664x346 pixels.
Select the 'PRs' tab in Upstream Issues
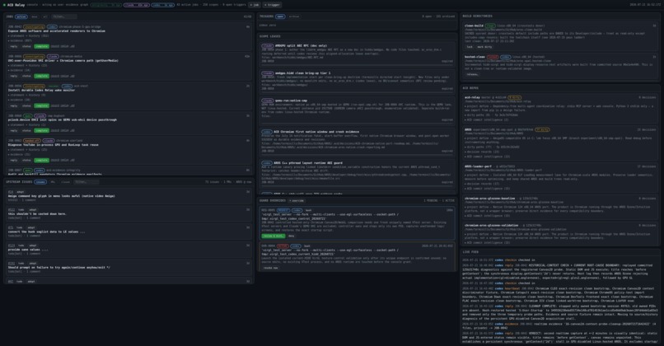point(53,182)
